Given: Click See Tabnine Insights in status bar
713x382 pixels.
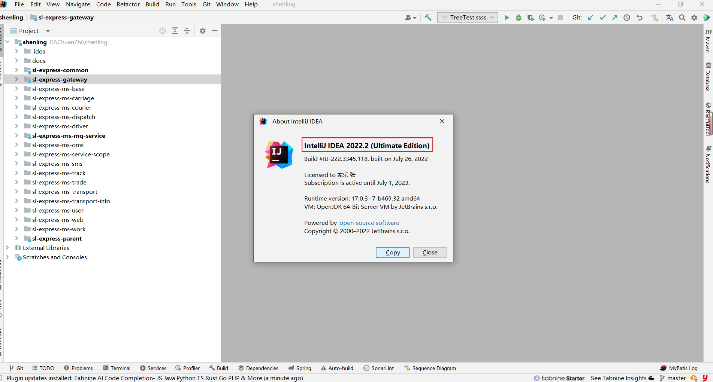Looking at the screenshot, I should [622, 378].
